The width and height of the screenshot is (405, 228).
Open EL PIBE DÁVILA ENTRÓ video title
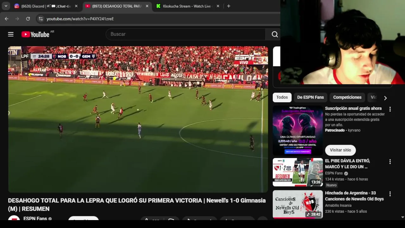pos(347,164)
